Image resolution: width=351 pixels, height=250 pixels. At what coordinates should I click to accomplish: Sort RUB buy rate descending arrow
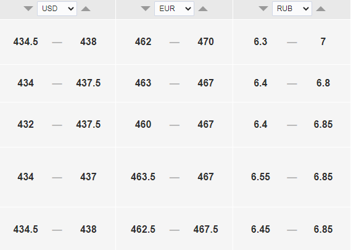tap(263, 9)
